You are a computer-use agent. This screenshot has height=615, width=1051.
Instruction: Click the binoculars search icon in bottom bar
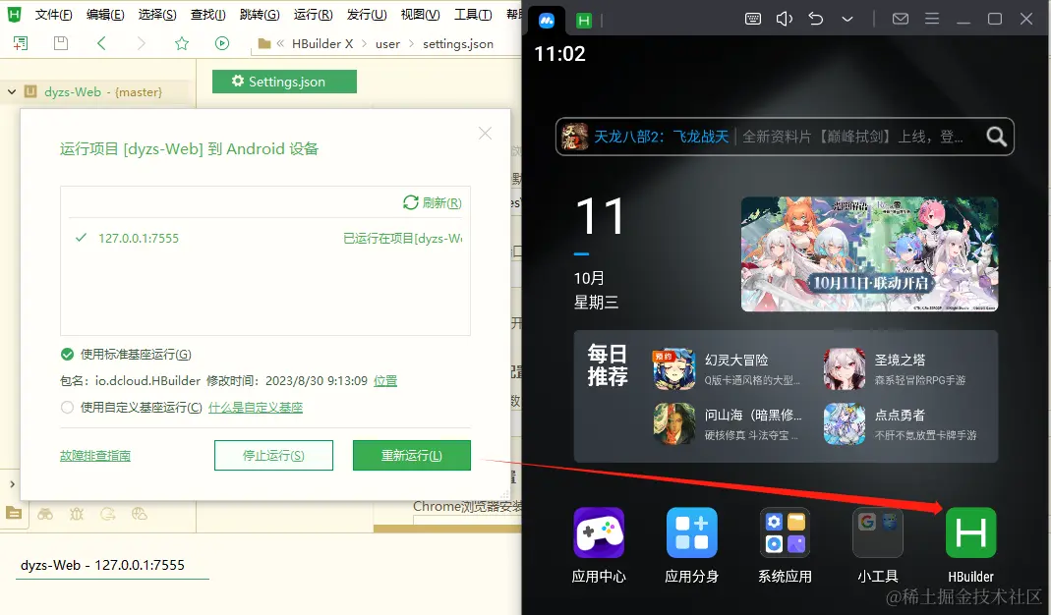pyautogui.click(x=45, y=514)
